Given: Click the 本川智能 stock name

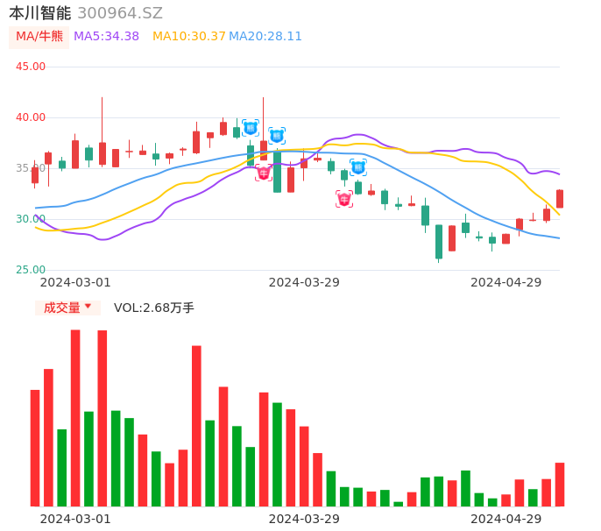Looking at the screenshot, I should pyautogui.click(x=39, y=13).
